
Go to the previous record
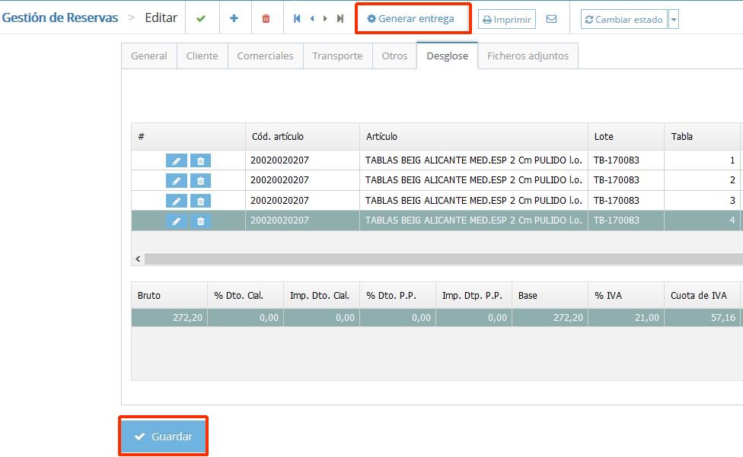[x=312, y=18]
